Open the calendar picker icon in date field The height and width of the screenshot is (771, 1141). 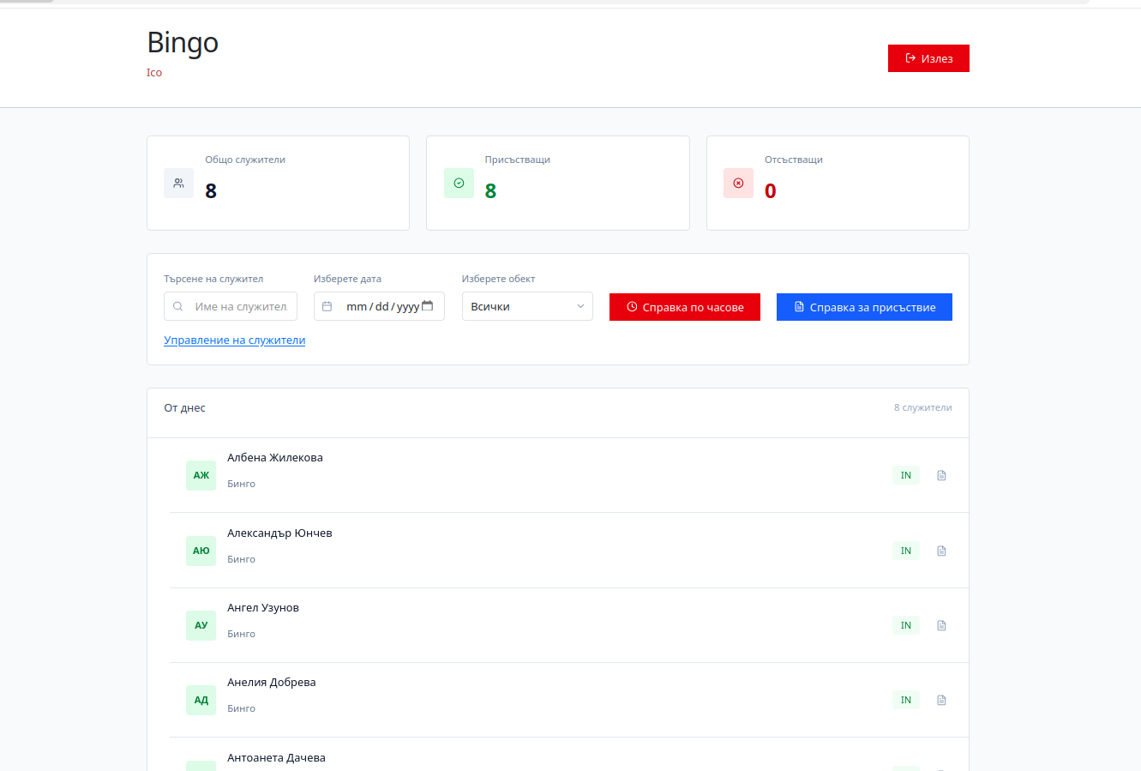(x=427, y=305)
